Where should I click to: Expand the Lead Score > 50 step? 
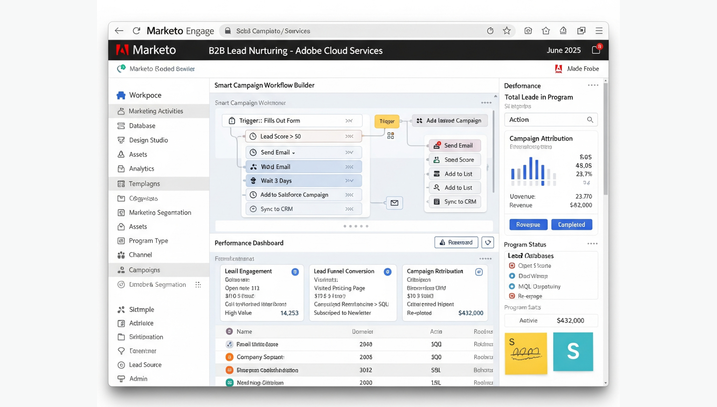pos(349,136)
